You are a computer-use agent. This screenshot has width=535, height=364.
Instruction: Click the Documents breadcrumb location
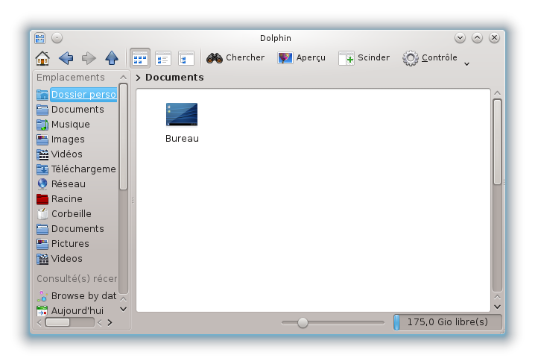(x=174, y=78)
